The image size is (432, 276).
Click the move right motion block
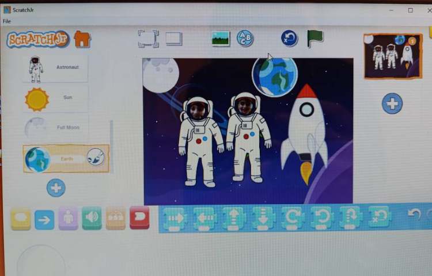tap(176, 218)
